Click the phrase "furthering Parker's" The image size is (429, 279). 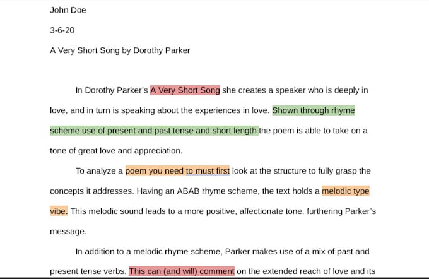tap(341, 211)
